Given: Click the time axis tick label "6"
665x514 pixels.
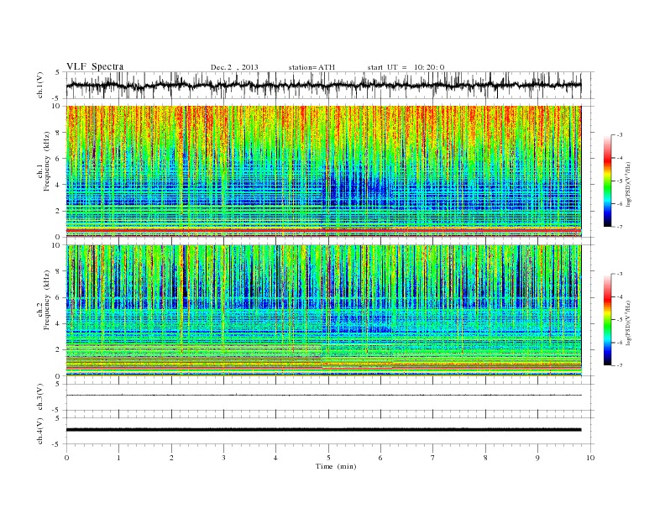Looking at the screenshot, I should 380,458.
